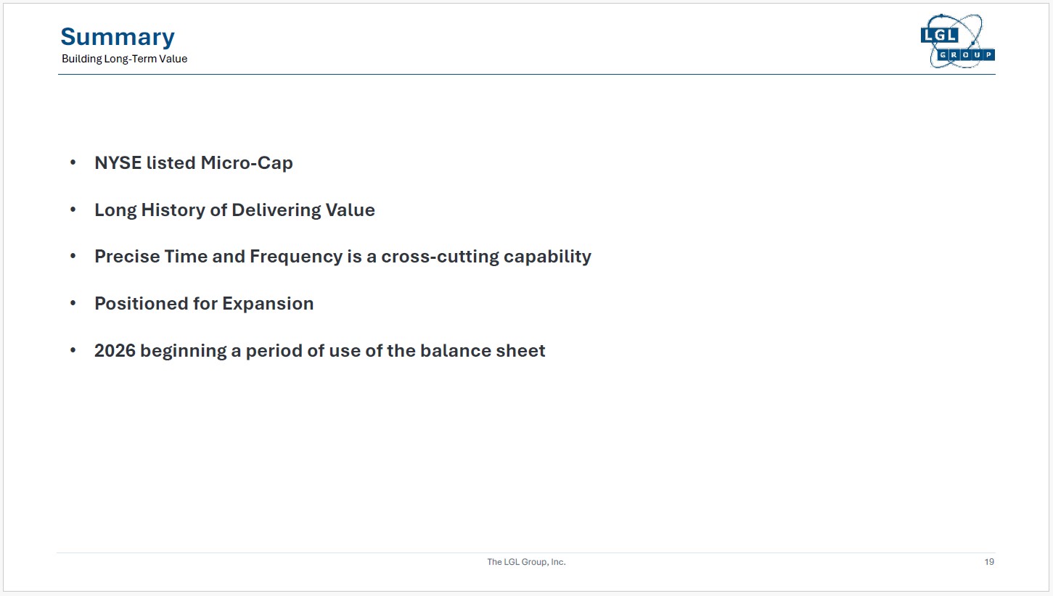Click the "Positioned for Expansion" bullet text
The image size is (1053, 596).
[204, 304]
